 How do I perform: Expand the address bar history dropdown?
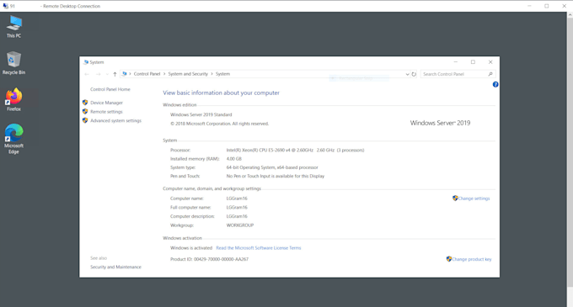click(407, 74)
